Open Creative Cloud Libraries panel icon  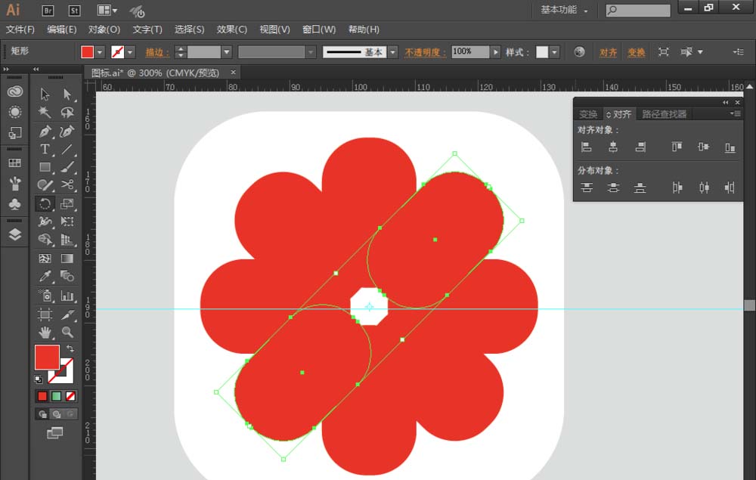(15, 91)
